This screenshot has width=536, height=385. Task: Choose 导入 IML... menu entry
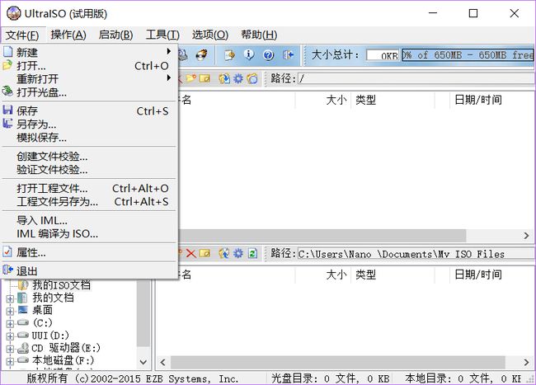tap(89, 221)
